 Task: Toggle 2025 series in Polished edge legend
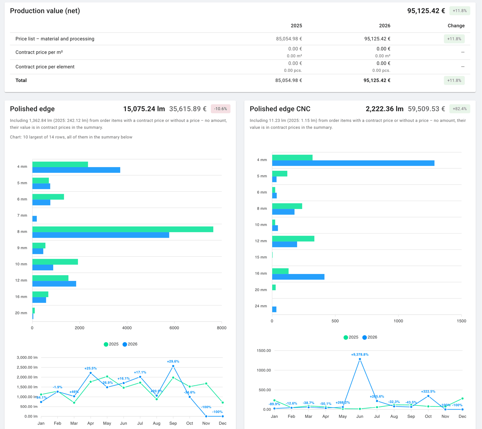click(x=111, y=344)
